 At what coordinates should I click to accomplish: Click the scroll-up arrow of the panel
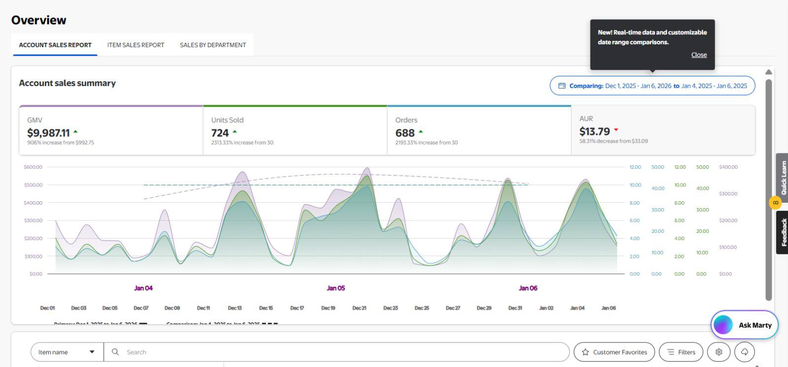768,72
